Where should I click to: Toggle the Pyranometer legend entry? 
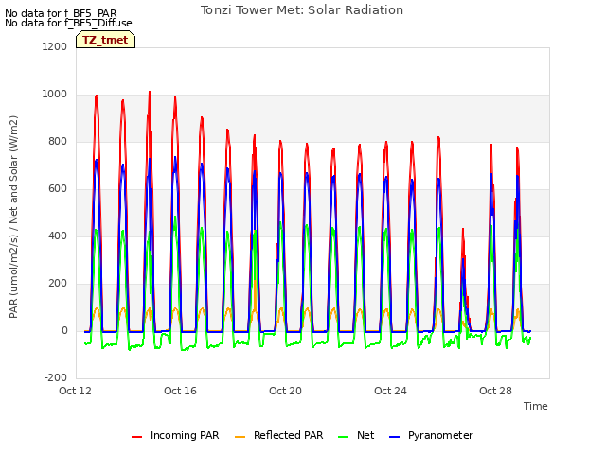tap(431, 435)
